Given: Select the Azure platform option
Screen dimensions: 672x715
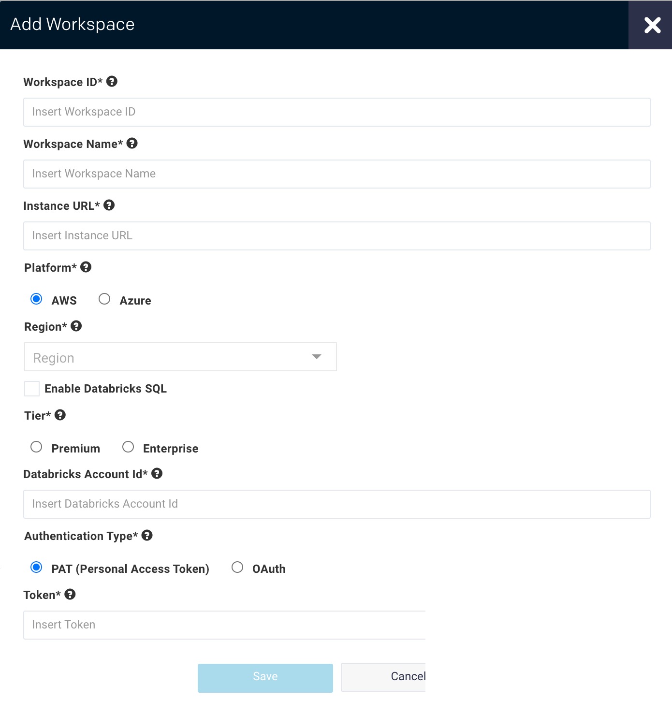Looking at the screenshot, I should click(x=104, y=299).
